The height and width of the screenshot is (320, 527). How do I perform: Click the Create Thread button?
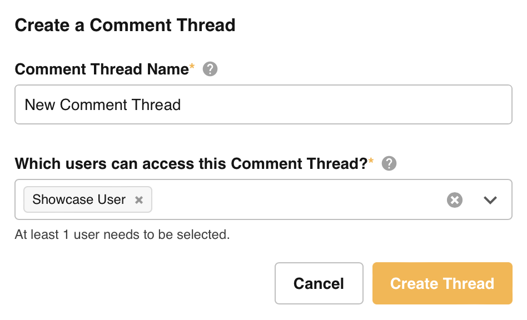(442, 283)
